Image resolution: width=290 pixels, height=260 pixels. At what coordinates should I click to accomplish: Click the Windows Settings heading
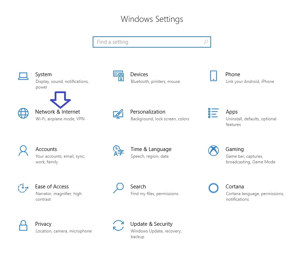pos(152,19)
